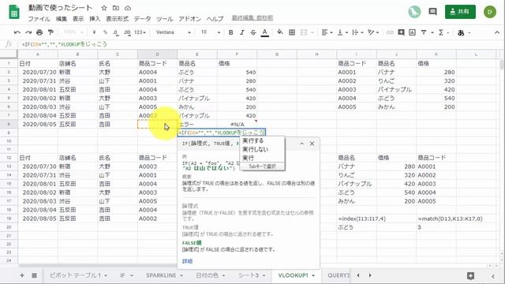505x284 pixels.
Task: Open the text wrapping dropdown
Action: coord(357,32)
